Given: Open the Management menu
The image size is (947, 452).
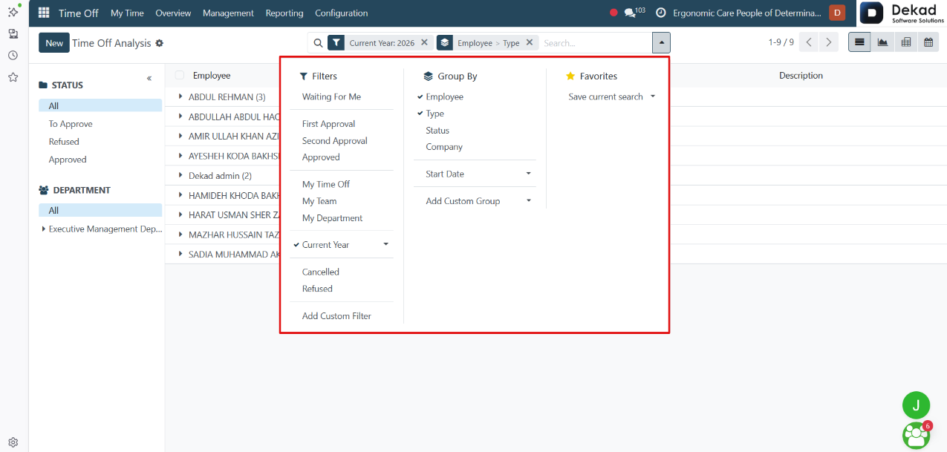Looking at the screenshot, I should coord(228,13).
